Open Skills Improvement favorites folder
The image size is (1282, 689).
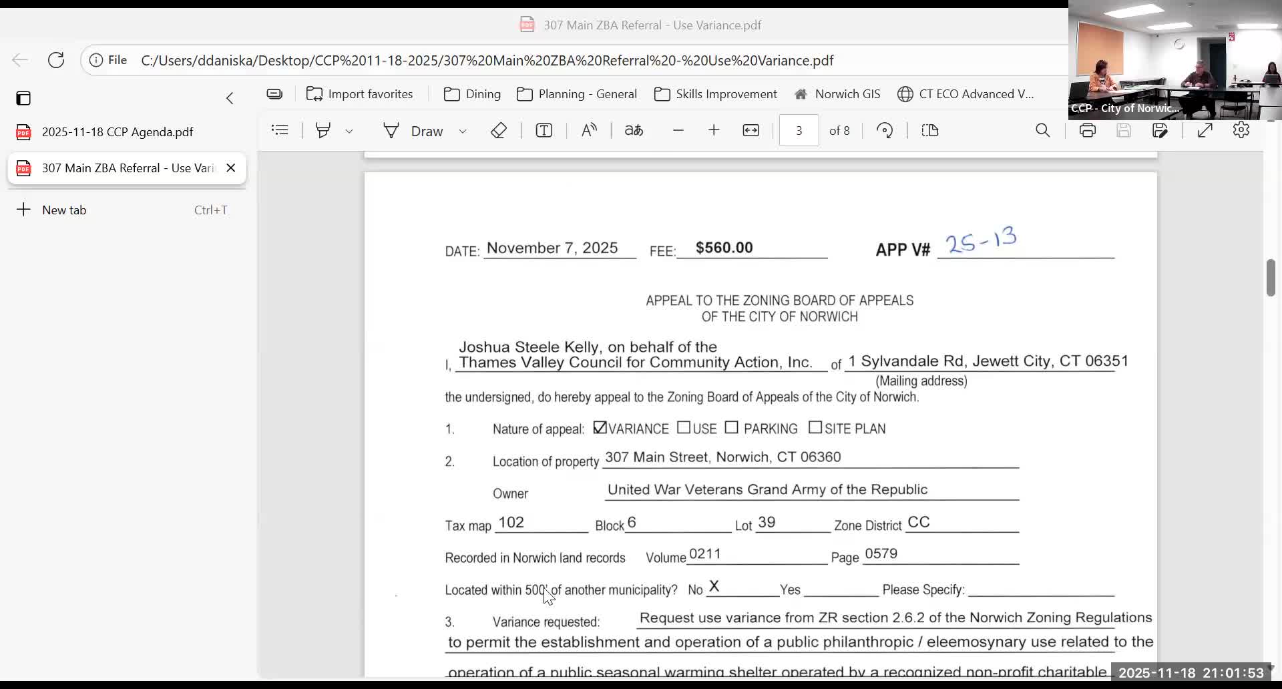(716, 94)
